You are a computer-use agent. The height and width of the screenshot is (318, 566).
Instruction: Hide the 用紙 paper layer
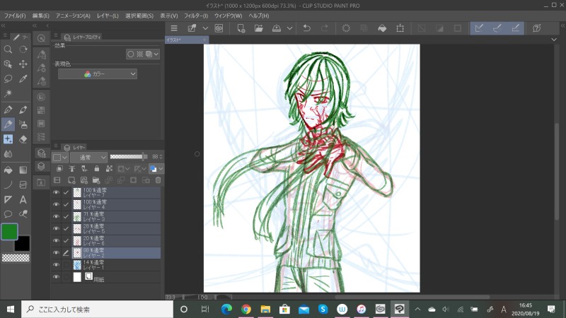point(56,277)
